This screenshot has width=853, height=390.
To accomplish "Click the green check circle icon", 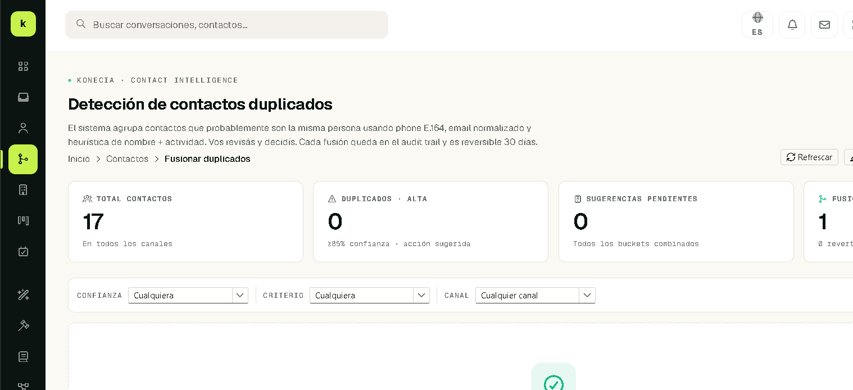I will pos(553,384).
